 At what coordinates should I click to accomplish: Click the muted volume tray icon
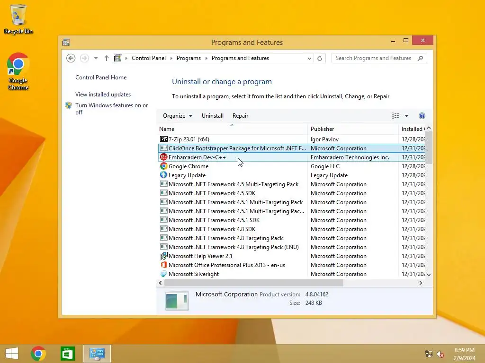(x=440, y=354)
